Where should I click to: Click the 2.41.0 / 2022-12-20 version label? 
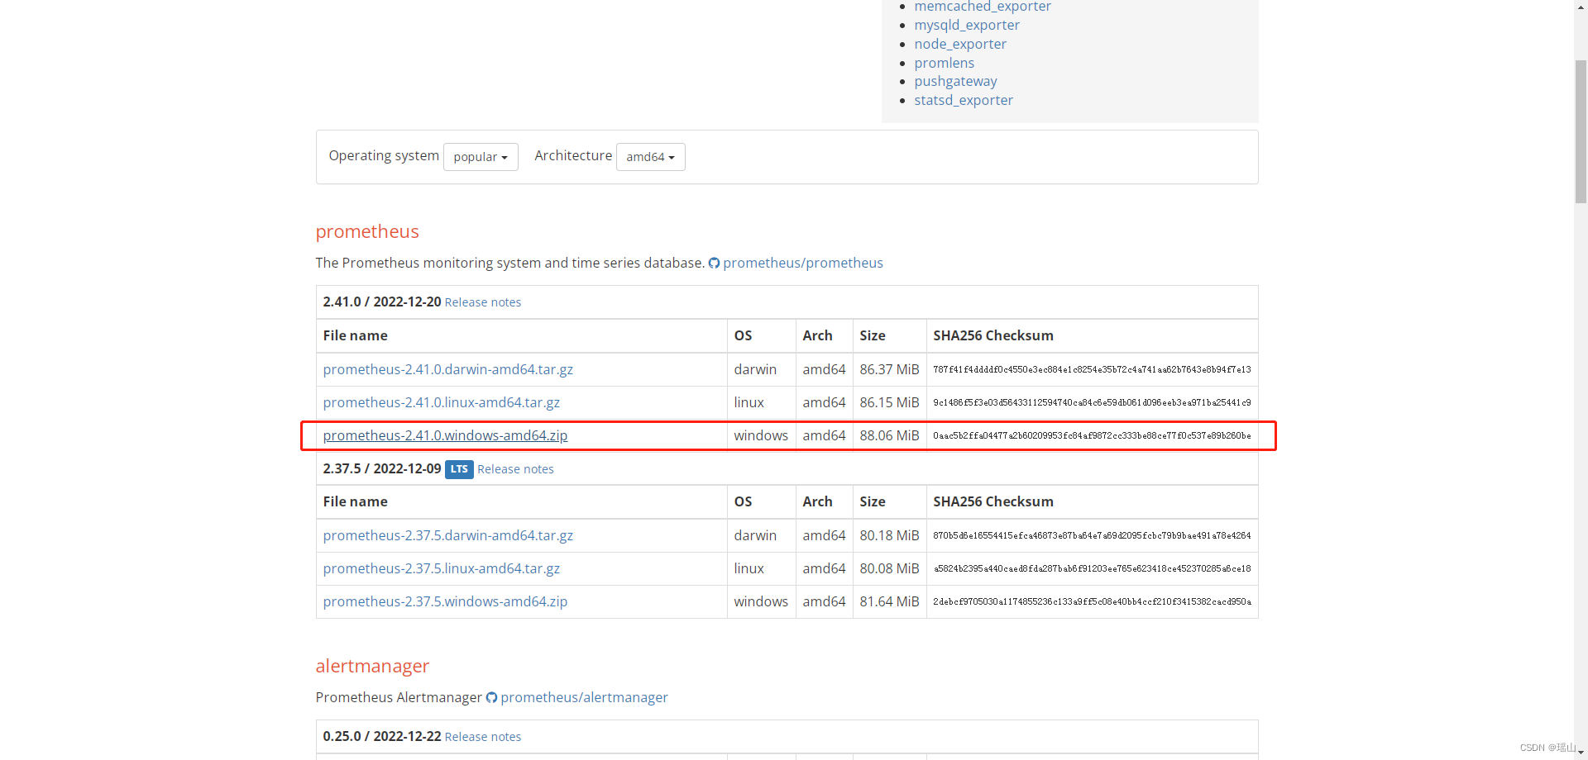click(x=382, y=302)
